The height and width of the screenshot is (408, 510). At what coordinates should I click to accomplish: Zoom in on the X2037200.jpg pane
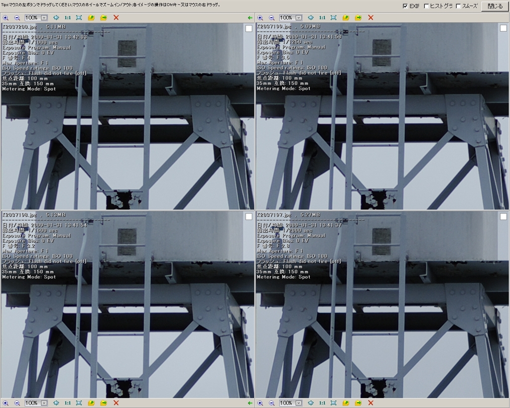pyautogui.click(x=5, y=17)
